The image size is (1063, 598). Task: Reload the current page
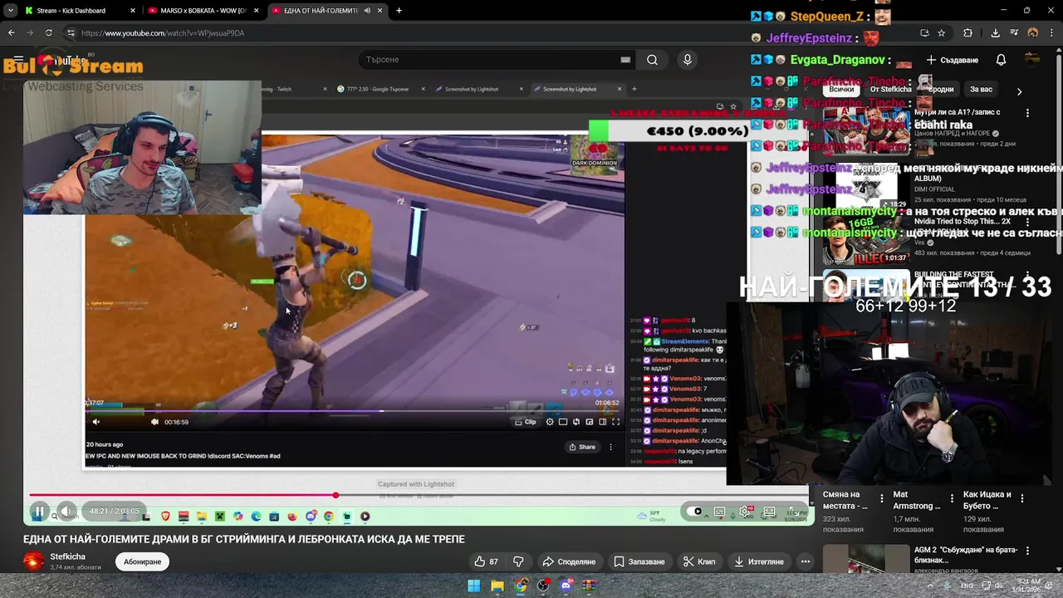click(x=49, y=33)
